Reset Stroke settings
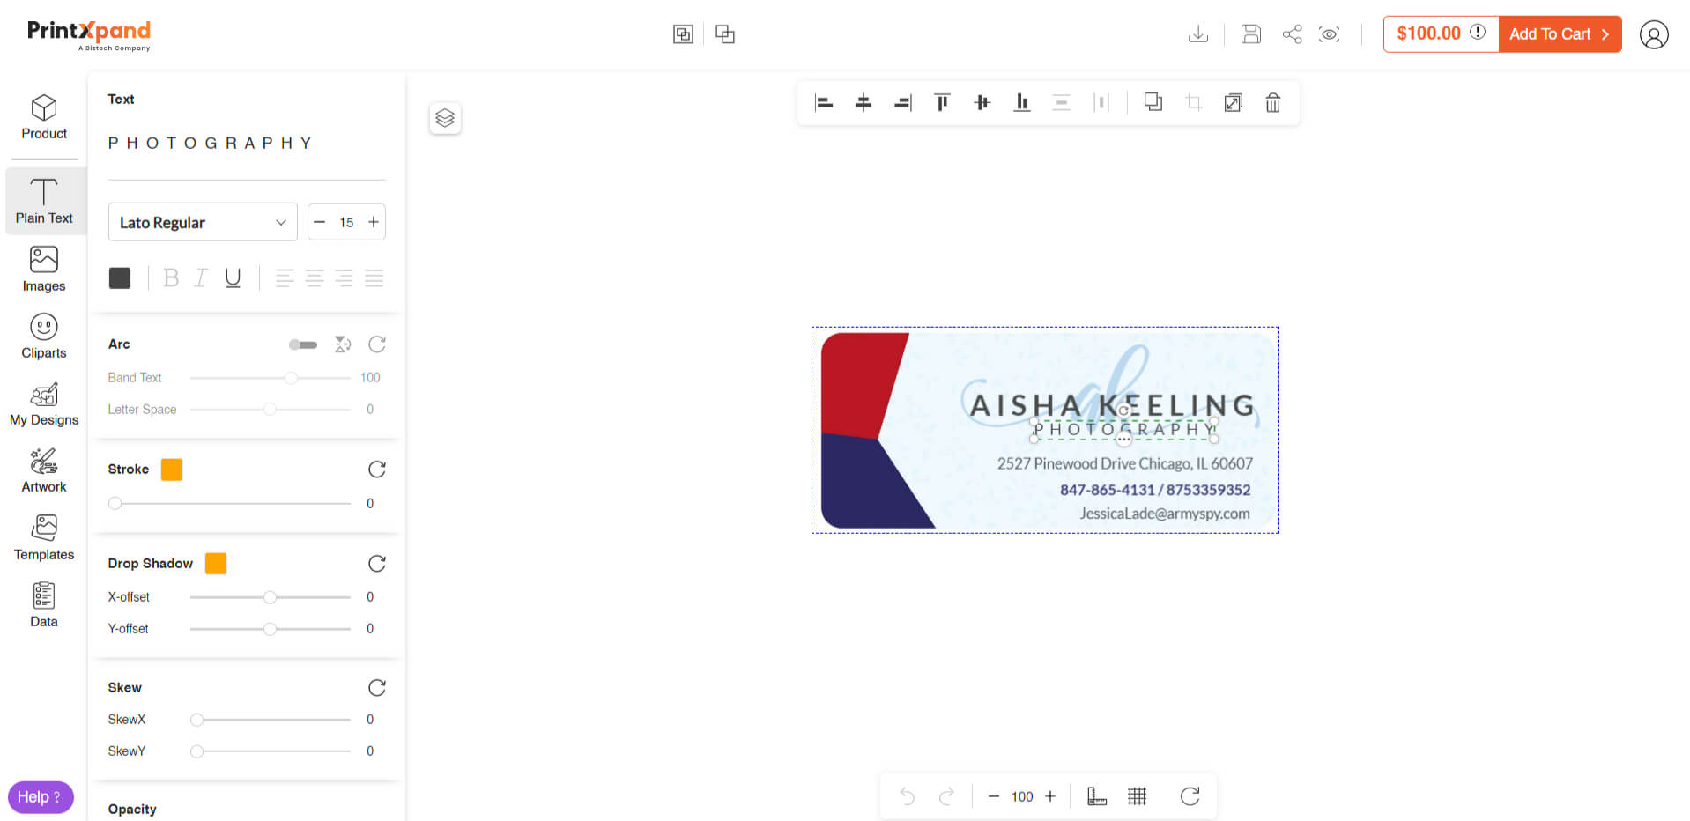This screenshot has width=1690, height=821. pyautogui.click(x=377, y=470)
